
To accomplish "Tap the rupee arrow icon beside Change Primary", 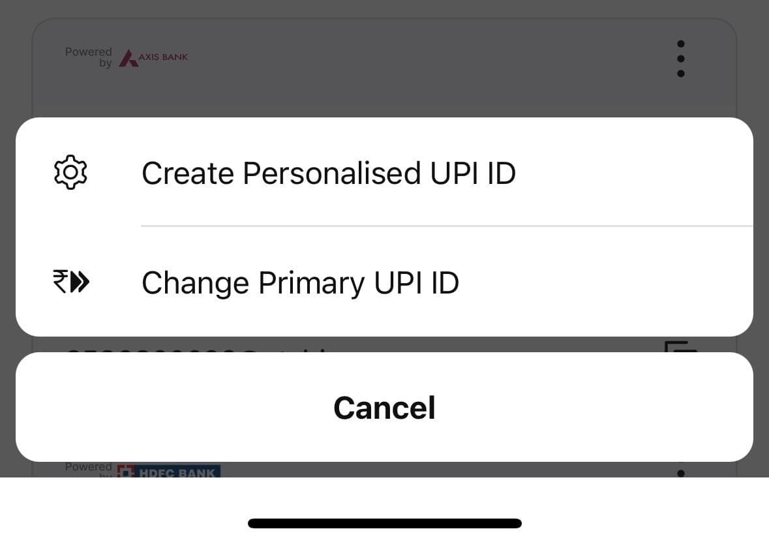I will tap(71, 282).
